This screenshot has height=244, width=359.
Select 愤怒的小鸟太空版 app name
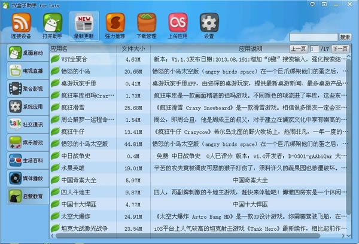84,144
